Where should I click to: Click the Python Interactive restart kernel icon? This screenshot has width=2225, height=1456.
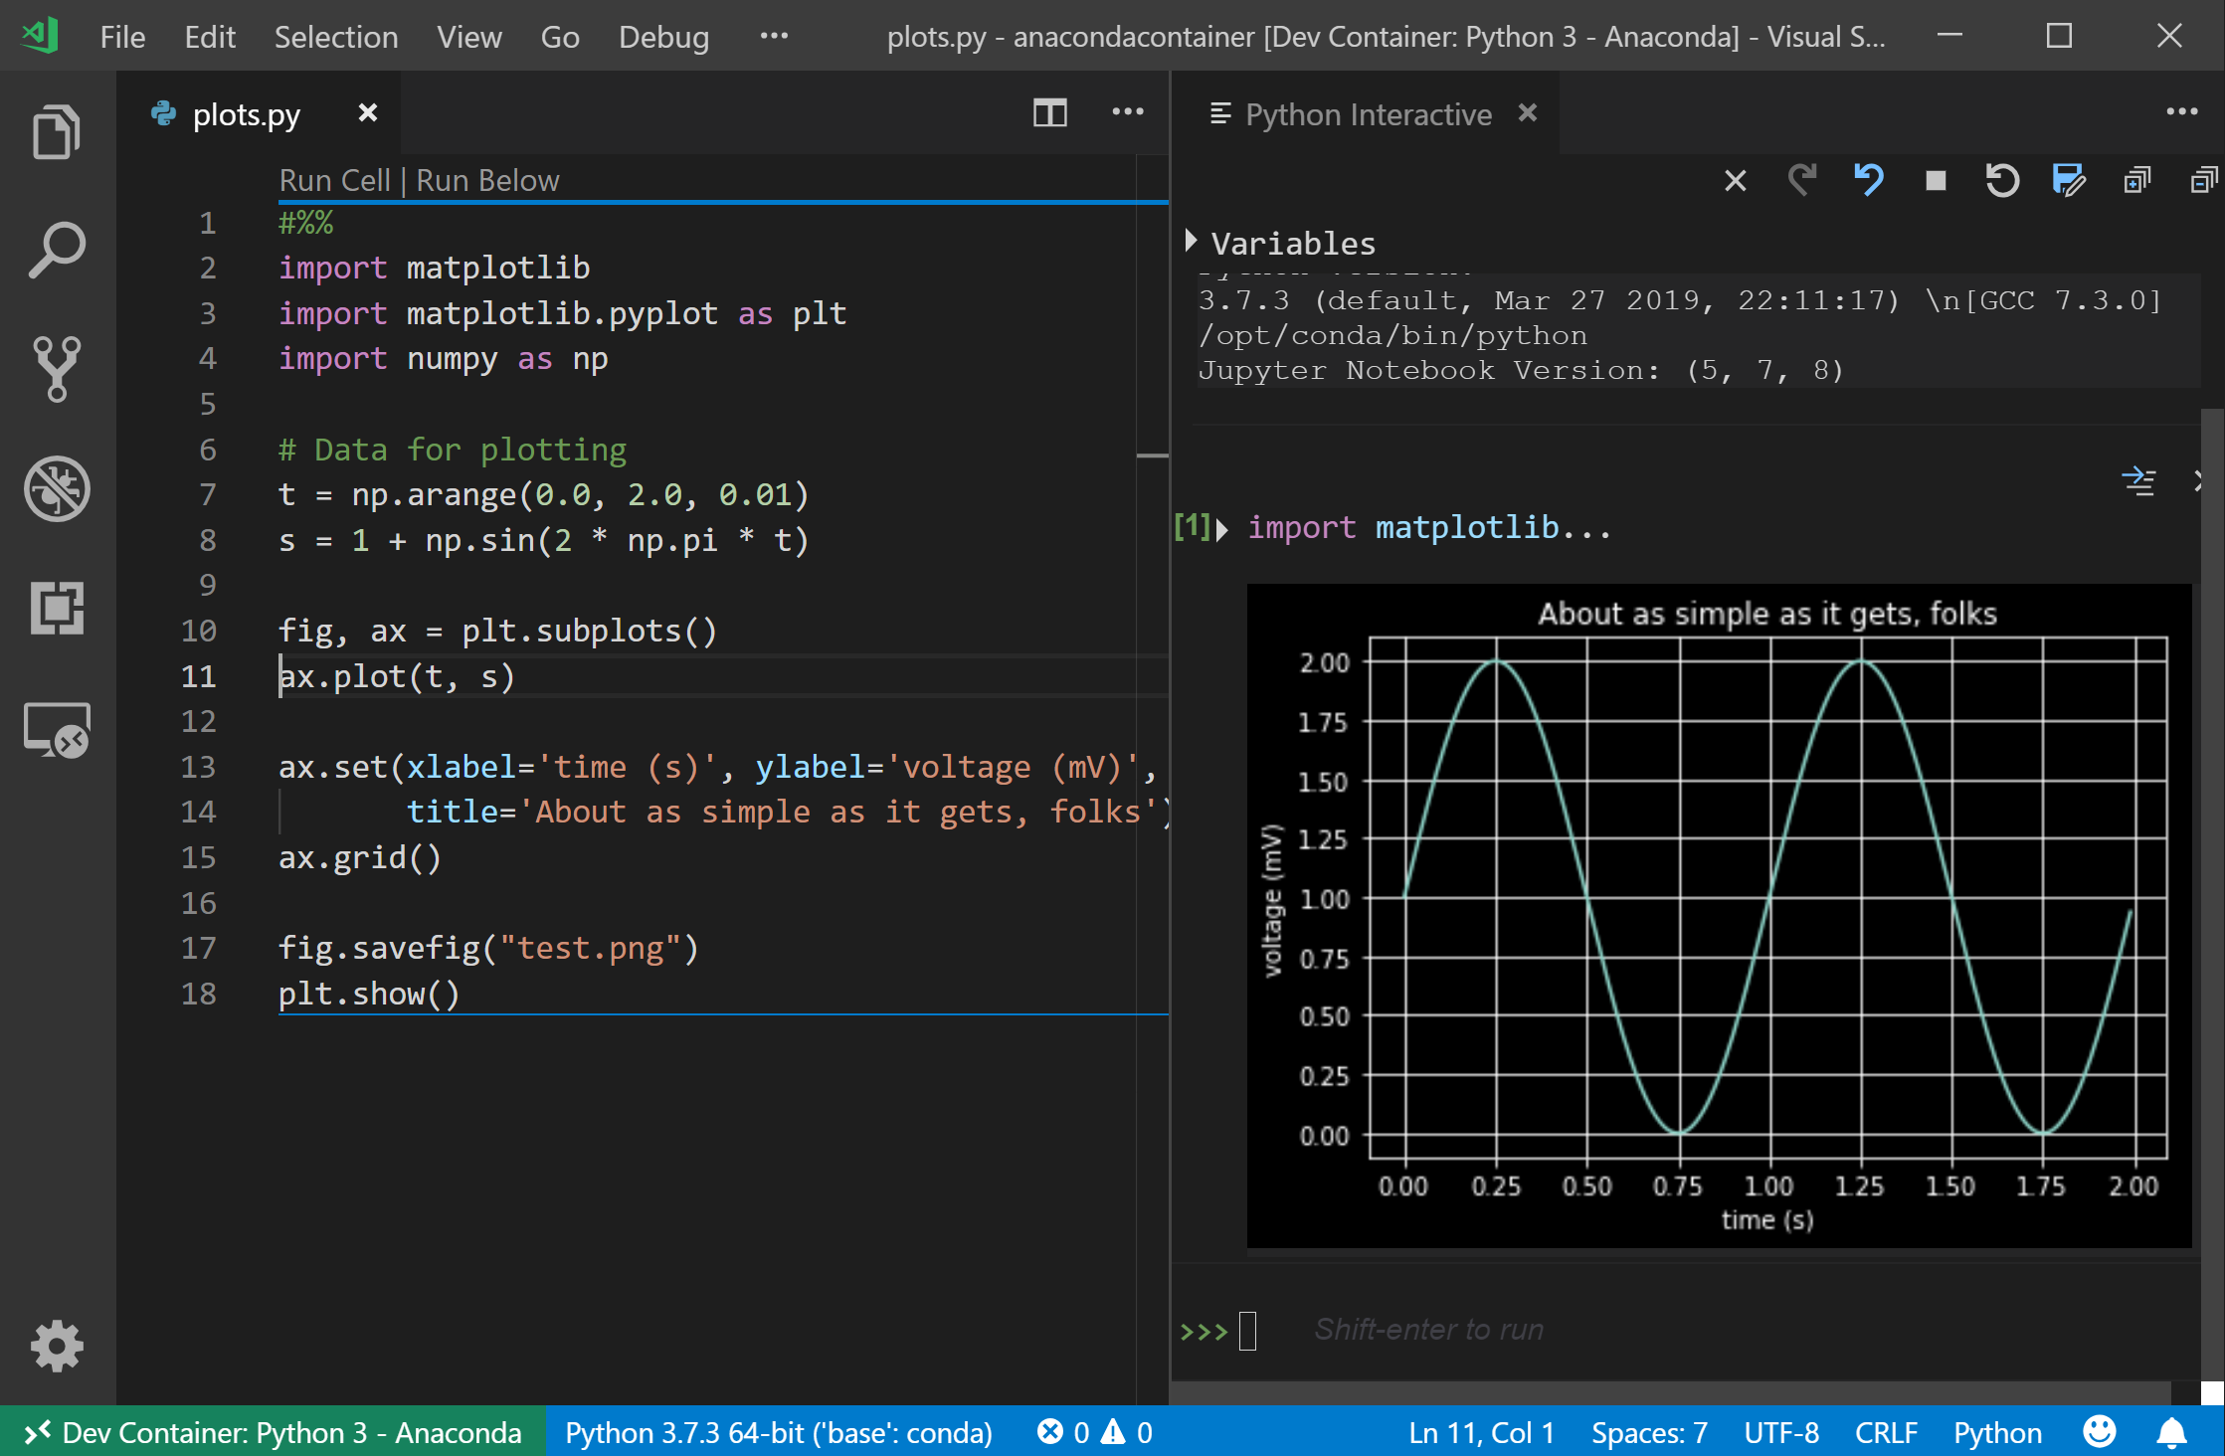click(2001, 179)
